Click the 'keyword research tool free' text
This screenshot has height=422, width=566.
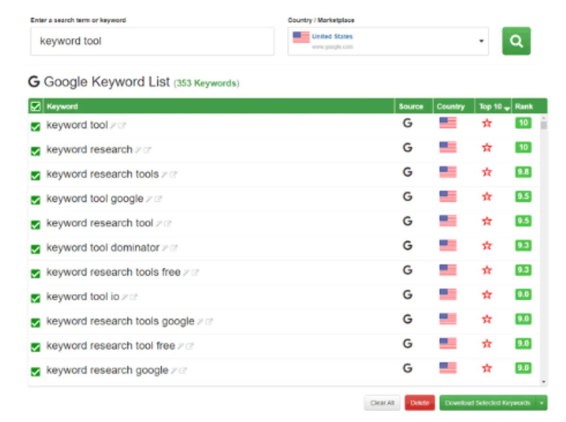(x=111, y=346)
